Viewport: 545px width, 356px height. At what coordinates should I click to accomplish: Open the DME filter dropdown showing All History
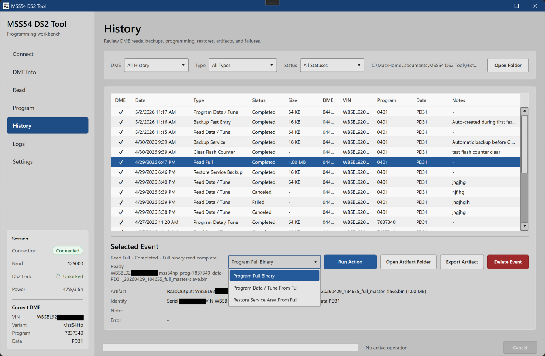click(156, 65)
